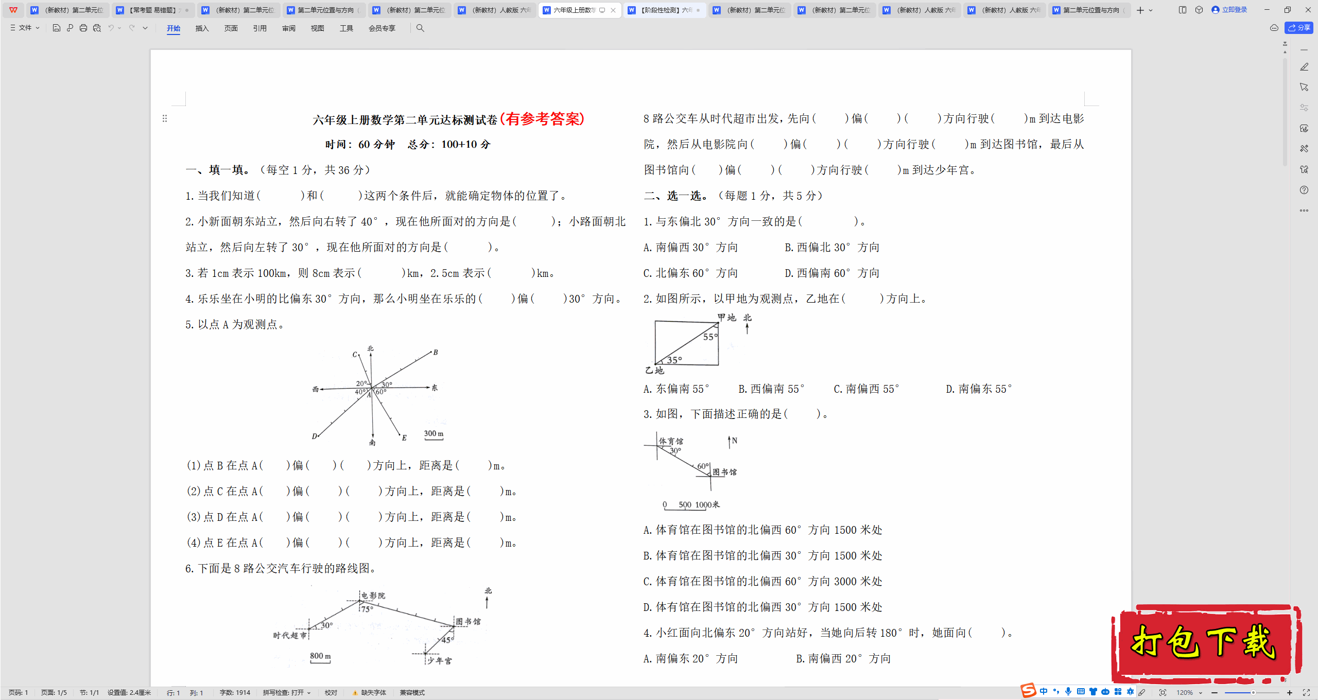Open the 会员专享 ribbon tab
The width and height of the screenshot is (1318, 700).
point(382,28)
